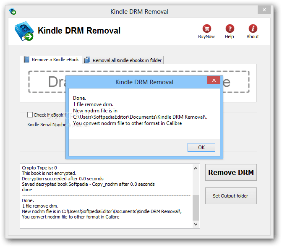
Task: Click 'Crypto Type is: 0' log line
Action: [39, 168]
